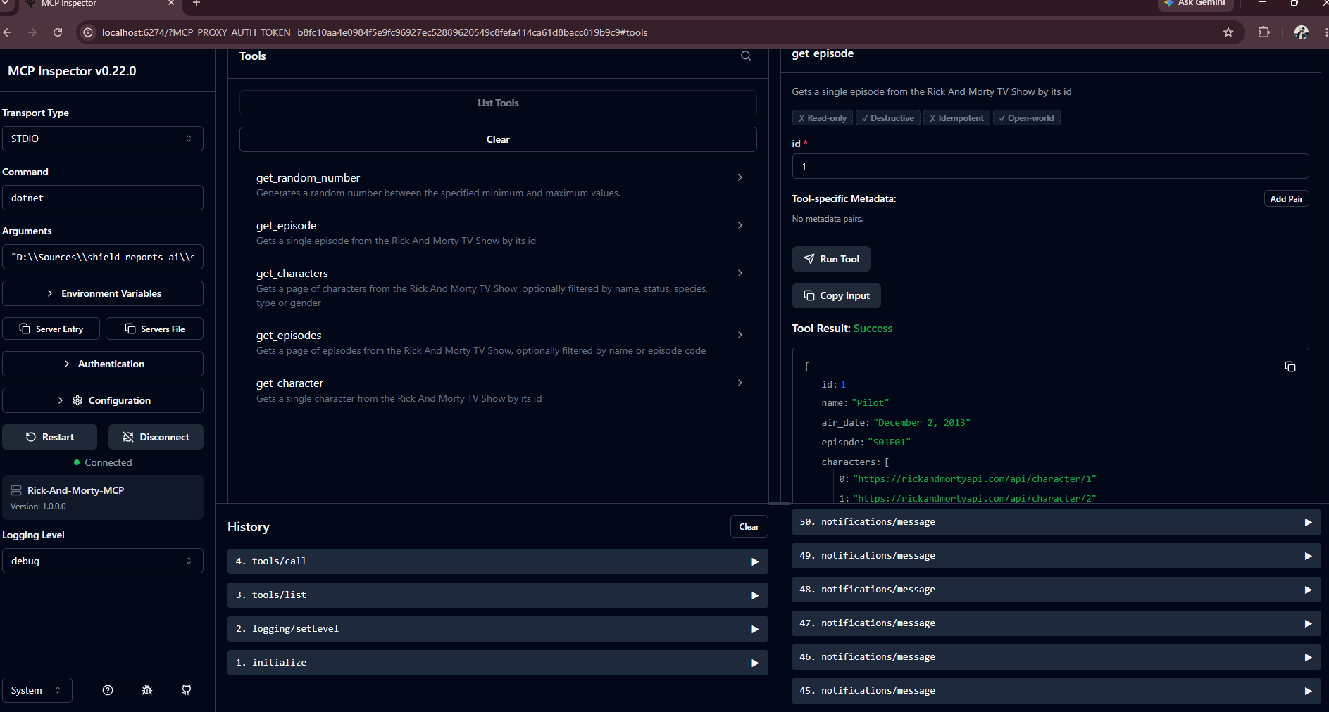Screen dimensions: 1329x712
Task: Expand Configuration section
Action: 103,400
